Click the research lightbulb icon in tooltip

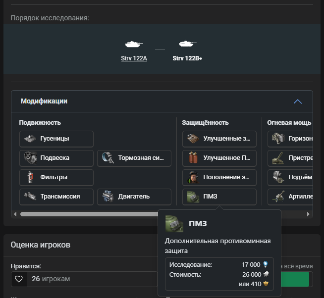point(266,264)
